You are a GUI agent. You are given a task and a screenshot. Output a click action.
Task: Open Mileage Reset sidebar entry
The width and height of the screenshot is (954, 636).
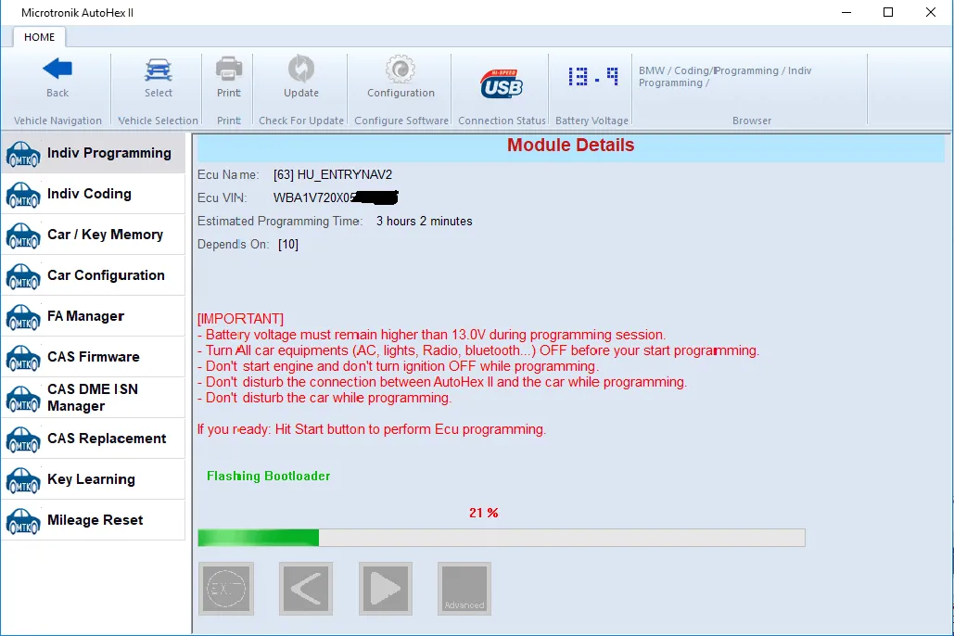(x=93, y=520)
